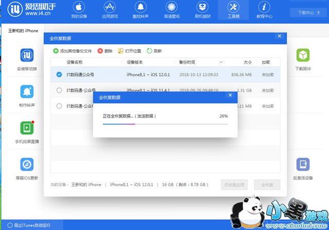Click 全恢复 full restore button
The image size is (329, 230).
[x=267, y=185]
